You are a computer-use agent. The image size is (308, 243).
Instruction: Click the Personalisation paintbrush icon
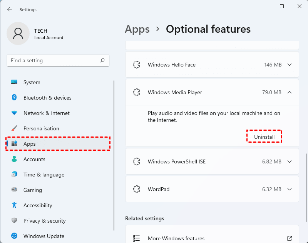pos(14,128)
